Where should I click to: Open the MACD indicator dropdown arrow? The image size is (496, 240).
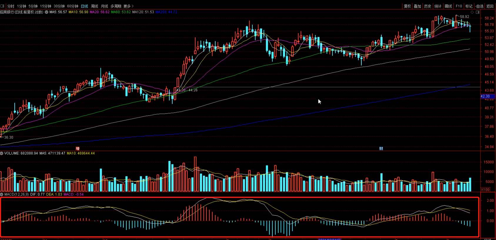(2, 194)
